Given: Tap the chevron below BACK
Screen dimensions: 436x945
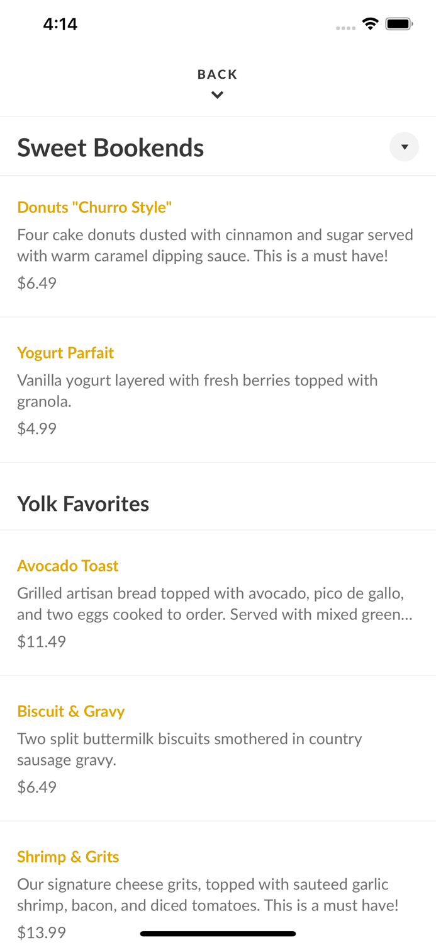Looking at the screenshot, I should click(x=218, y=94).
